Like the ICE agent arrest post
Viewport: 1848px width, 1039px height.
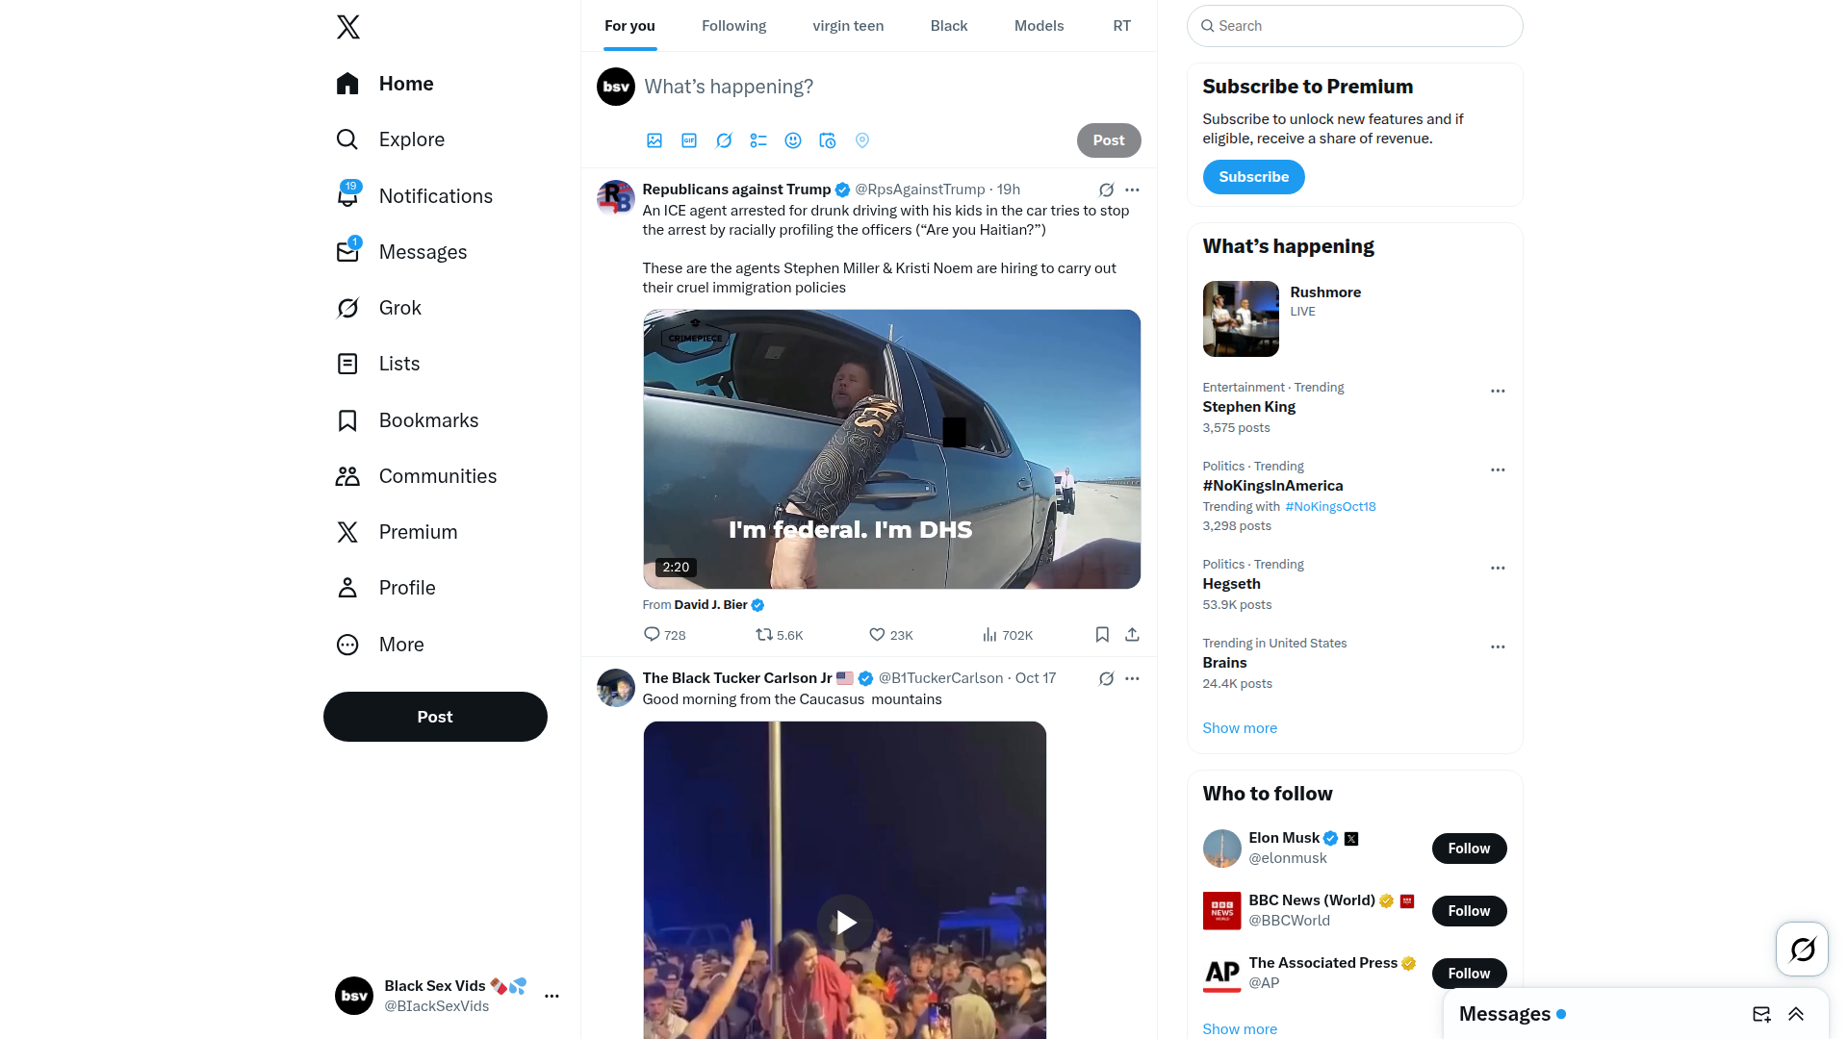click(x=877, y=635)
